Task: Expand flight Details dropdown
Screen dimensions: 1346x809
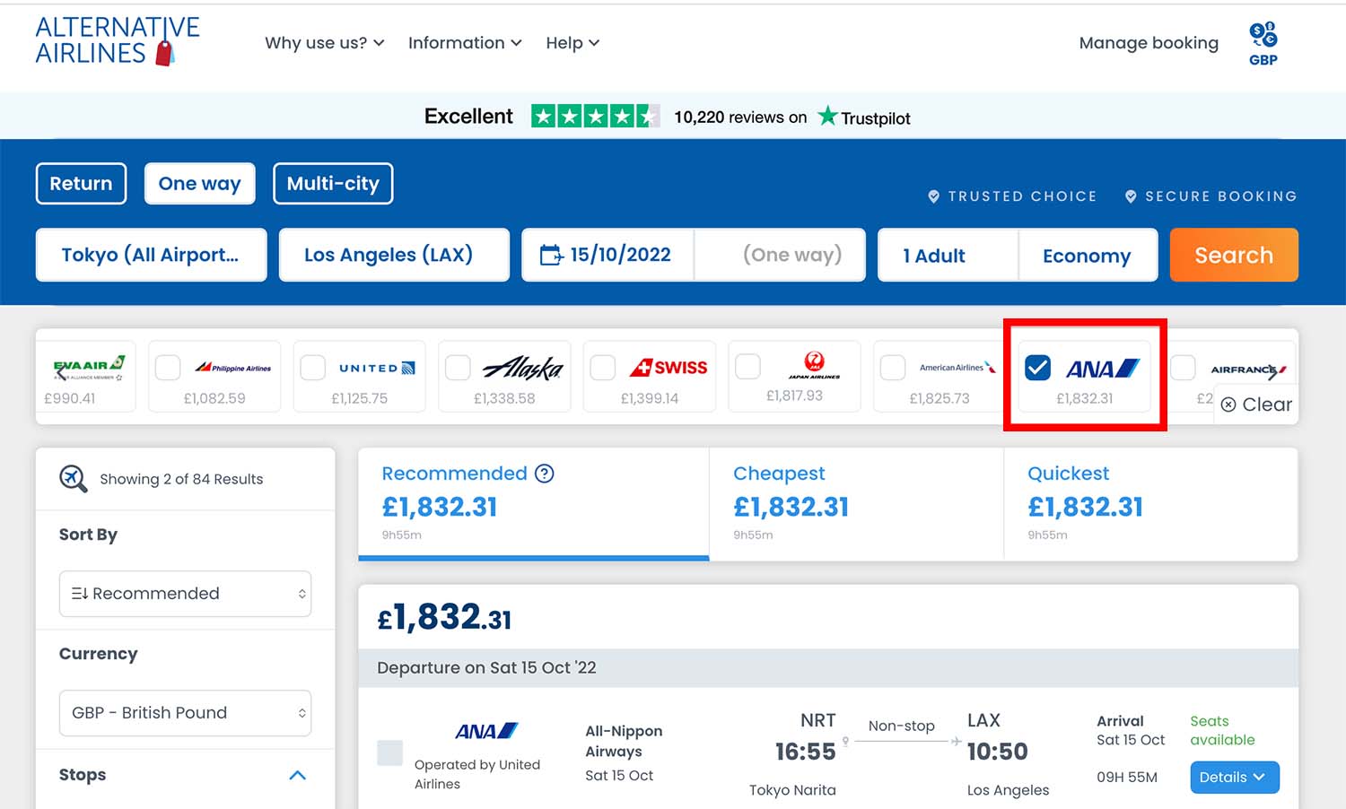Action: click(1235, 778)
